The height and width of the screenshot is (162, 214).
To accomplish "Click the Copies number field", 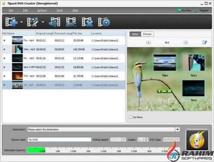I will (140, 139).
